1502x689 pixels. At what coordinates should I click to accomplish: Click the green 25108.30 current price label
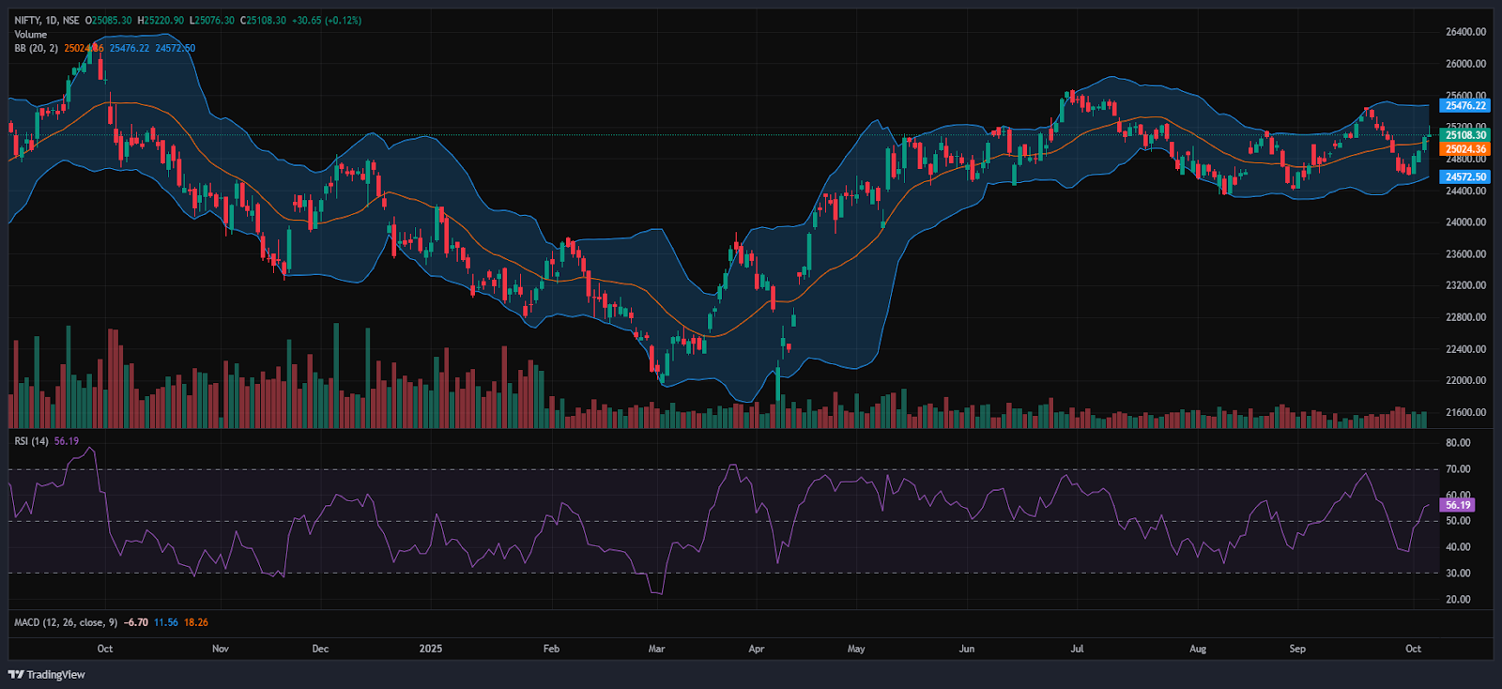[x=1464, y=135]
